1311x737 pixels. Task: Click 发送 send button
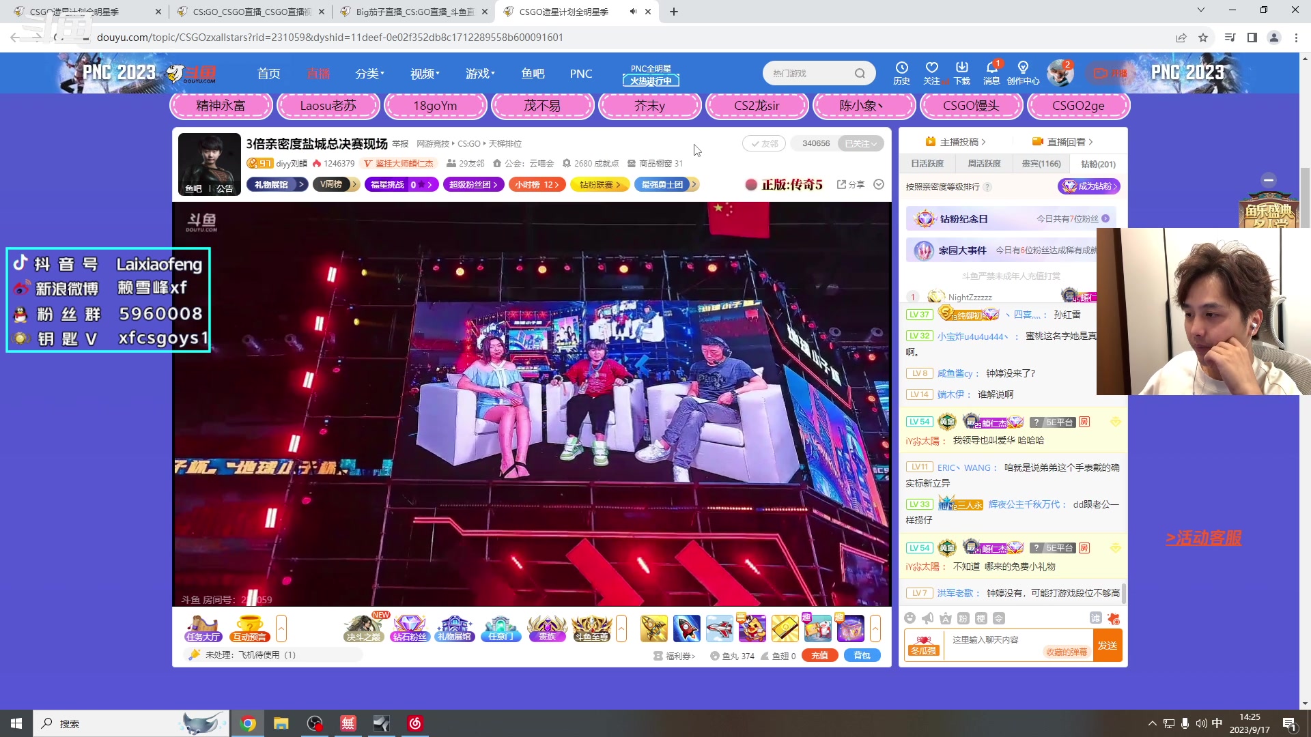pos(1107,646)
